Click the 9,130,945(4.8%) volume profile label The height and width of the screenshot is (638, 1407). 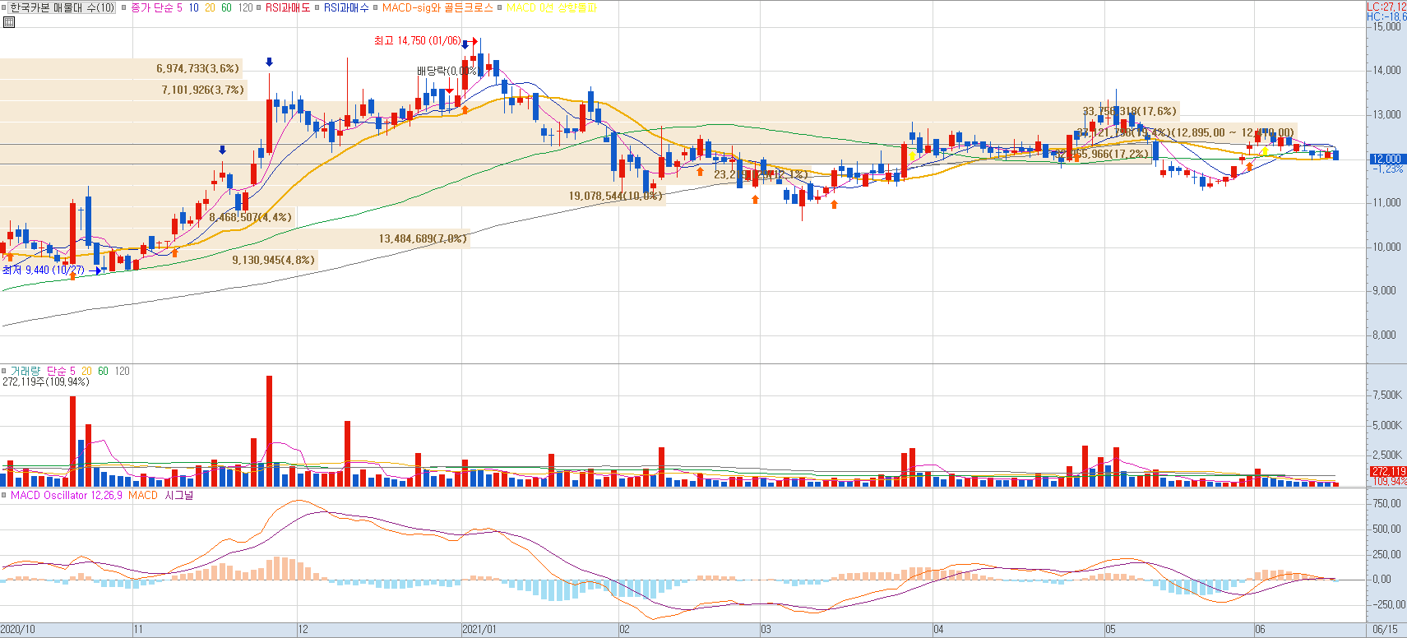(x=273, y=260)
